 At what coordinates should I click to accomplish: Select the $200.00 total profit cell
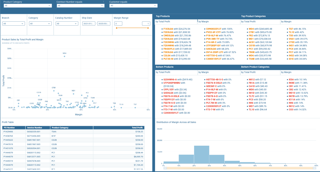tap(119, 136)
